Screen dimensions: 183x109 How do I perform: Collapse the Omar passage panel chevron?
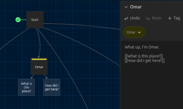126,7
